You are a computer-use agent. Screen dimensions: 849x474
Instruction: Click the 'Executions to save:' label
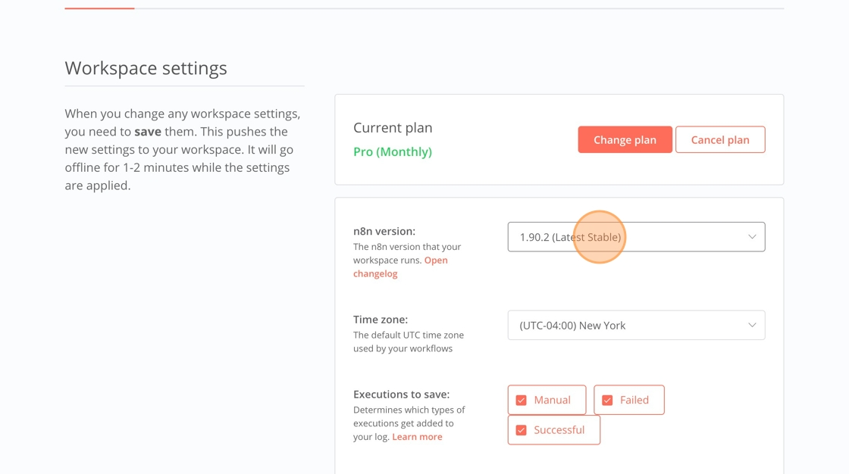point(401,394)
